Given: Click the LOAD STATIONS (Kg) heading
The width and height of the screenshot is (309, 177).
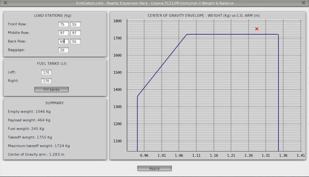Looking at the screenshot, I should 53,15.
